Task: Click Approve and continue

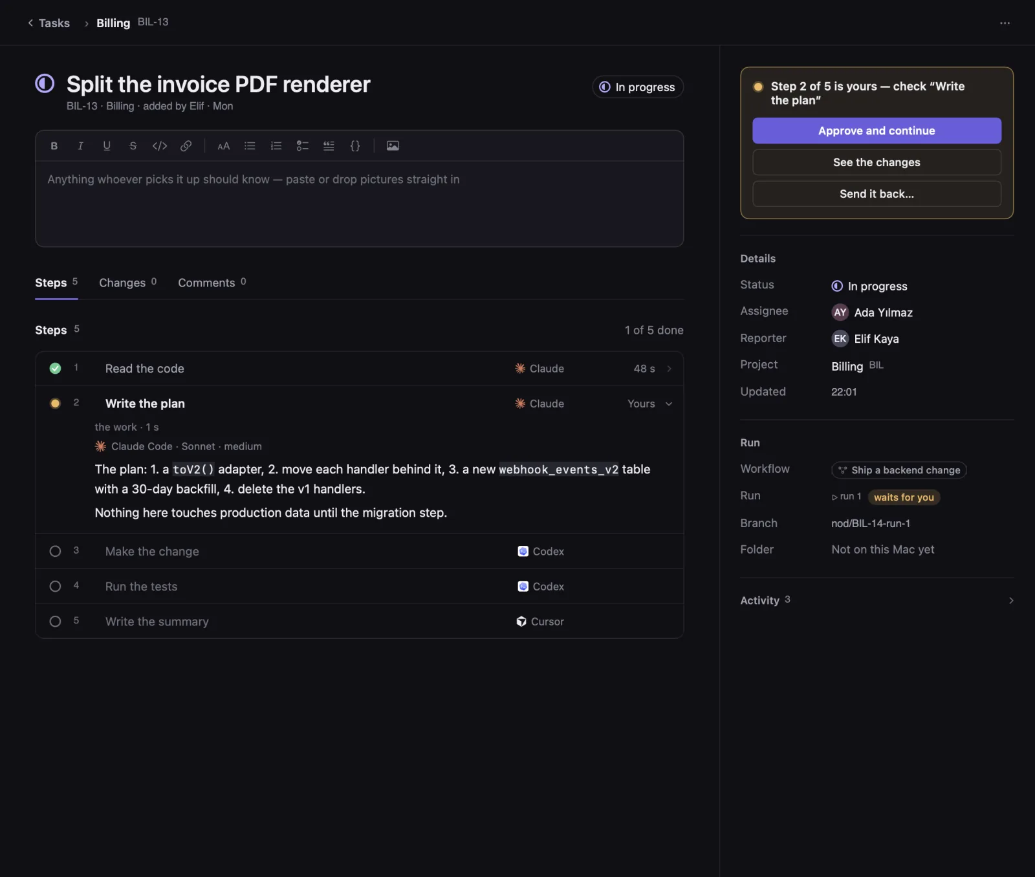Action: click(877, 131)
